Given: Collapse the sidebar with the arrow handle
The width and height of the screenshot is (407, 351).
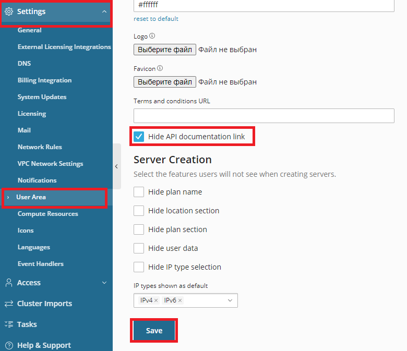Looking at the screenshot, I should click(117, 166).
